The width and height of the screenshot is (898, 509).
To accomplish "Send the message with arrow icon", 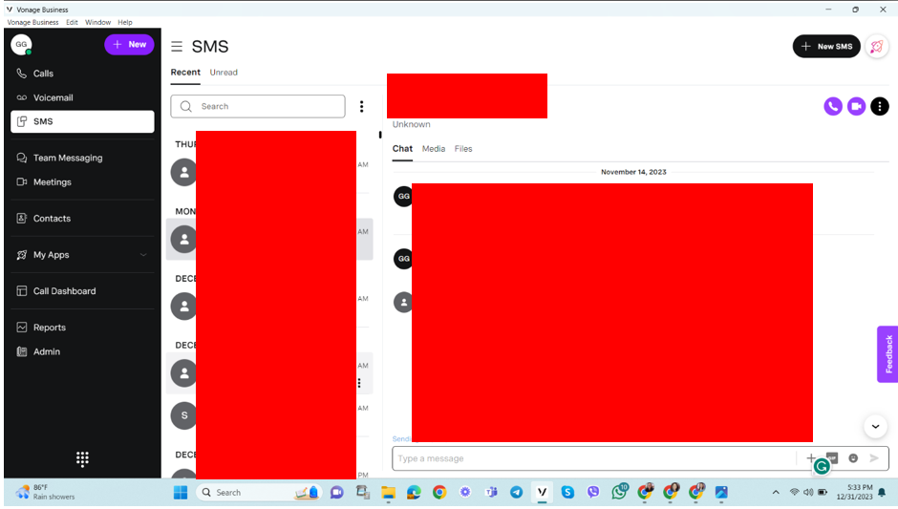I will click(x=874, y=458).
